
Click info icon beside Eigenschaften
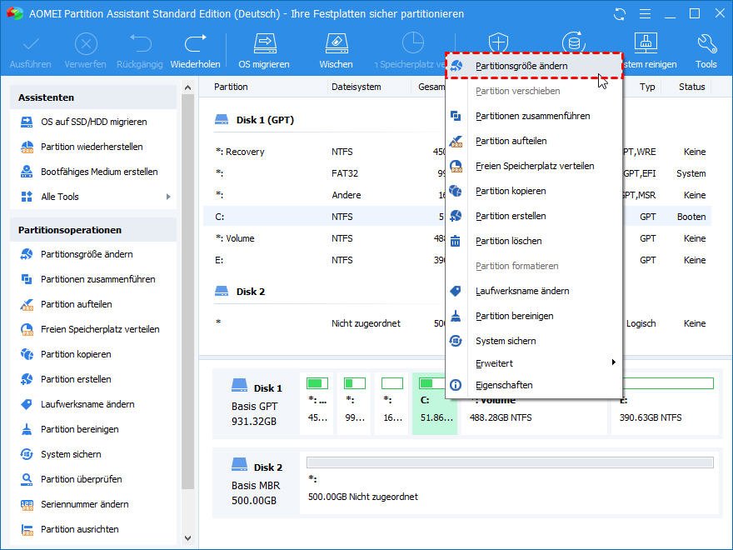(x=456, y=385)
